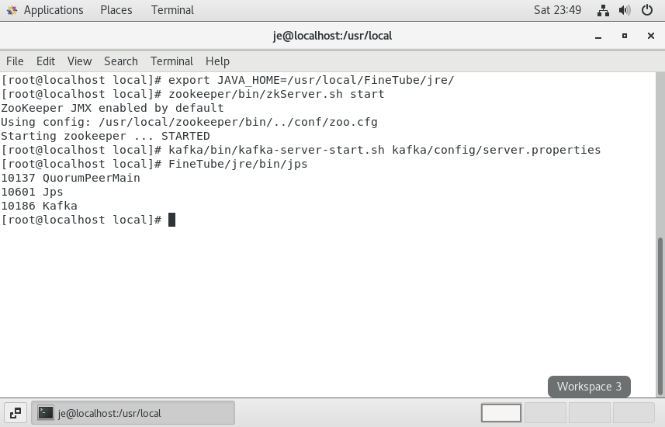This screenshot has height=427, width=665.
Task: Click the Applications activities logo icon
Action: click(11, 10)
